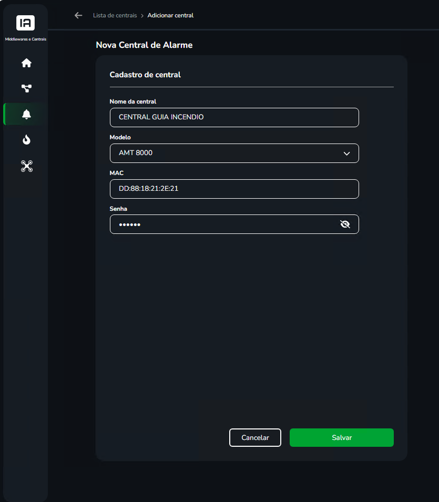The width and height of the screenshot is (439, 502).
Task: Focus the MAC address input field
Action: pos(234,189)
